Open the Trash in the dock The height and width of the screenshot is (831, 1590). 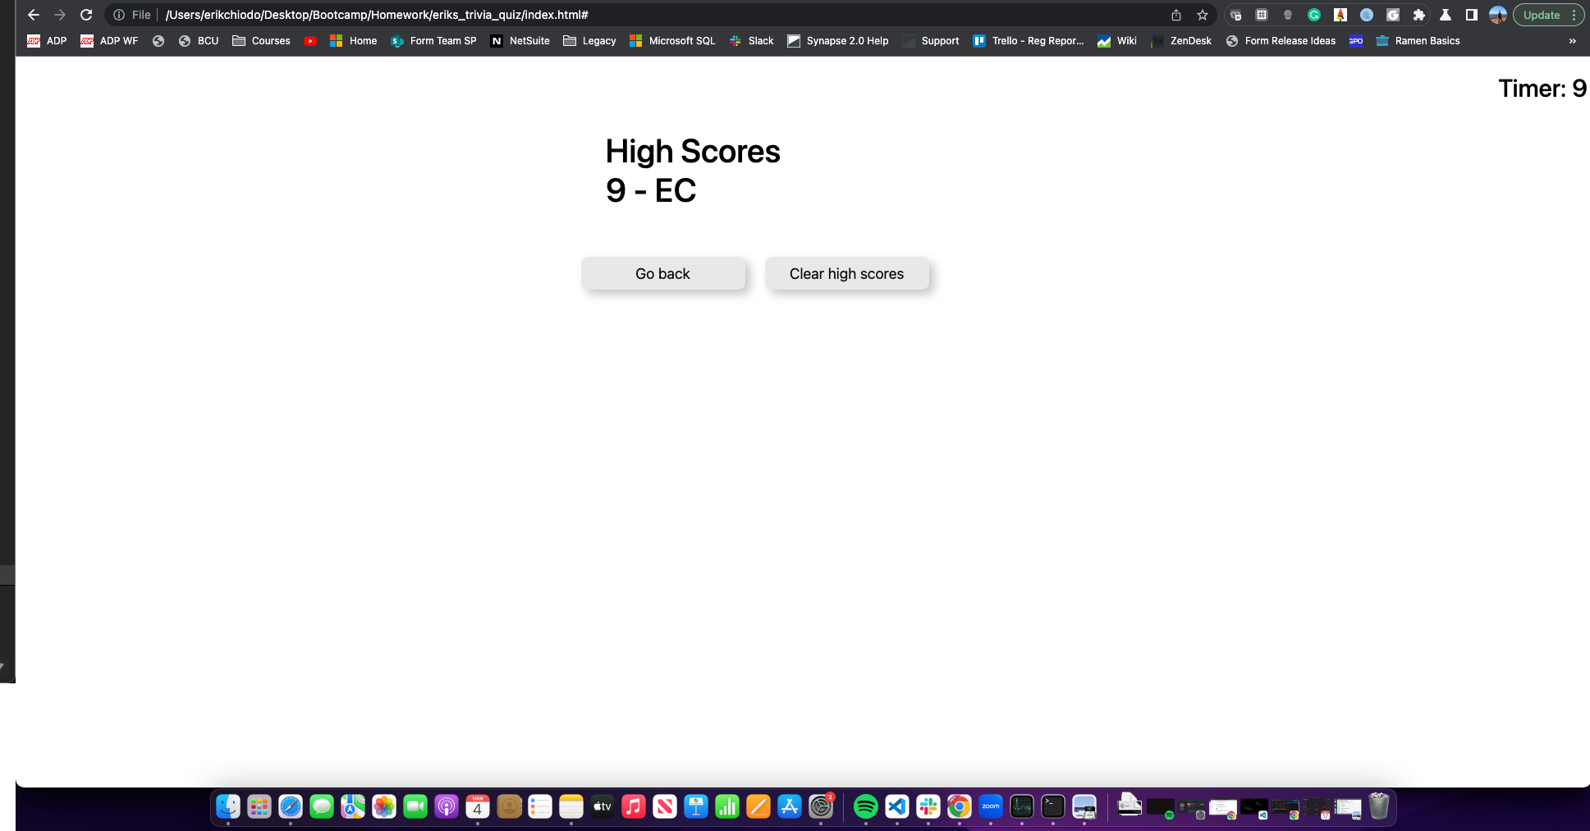point(1381,806)
